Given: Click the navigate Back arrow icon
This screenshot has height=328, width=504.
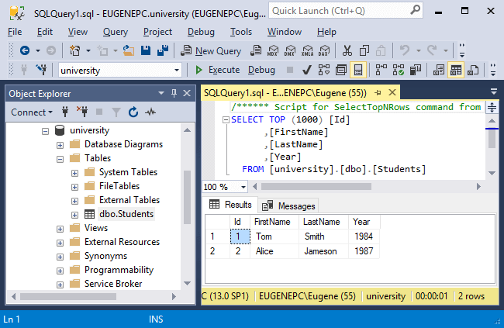Looking at the screenshot, I should coord(25,50).
